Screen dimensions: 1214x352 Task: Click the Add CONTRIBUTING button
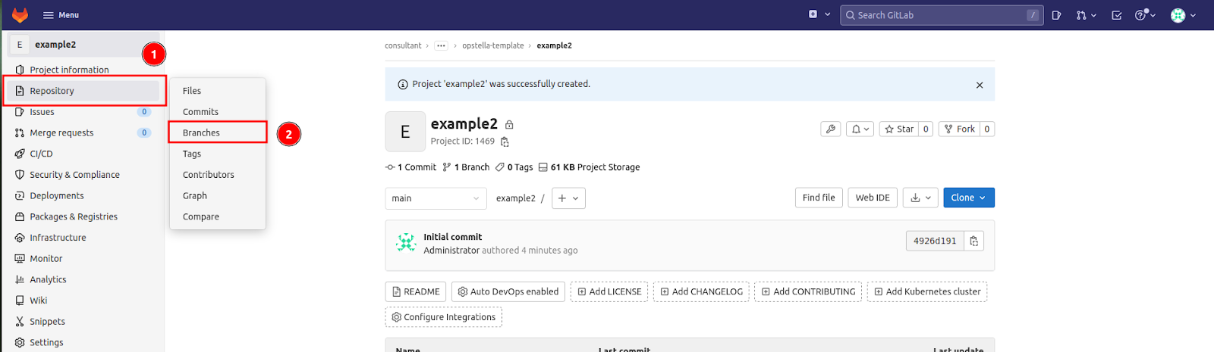click(x=808, y=291)
